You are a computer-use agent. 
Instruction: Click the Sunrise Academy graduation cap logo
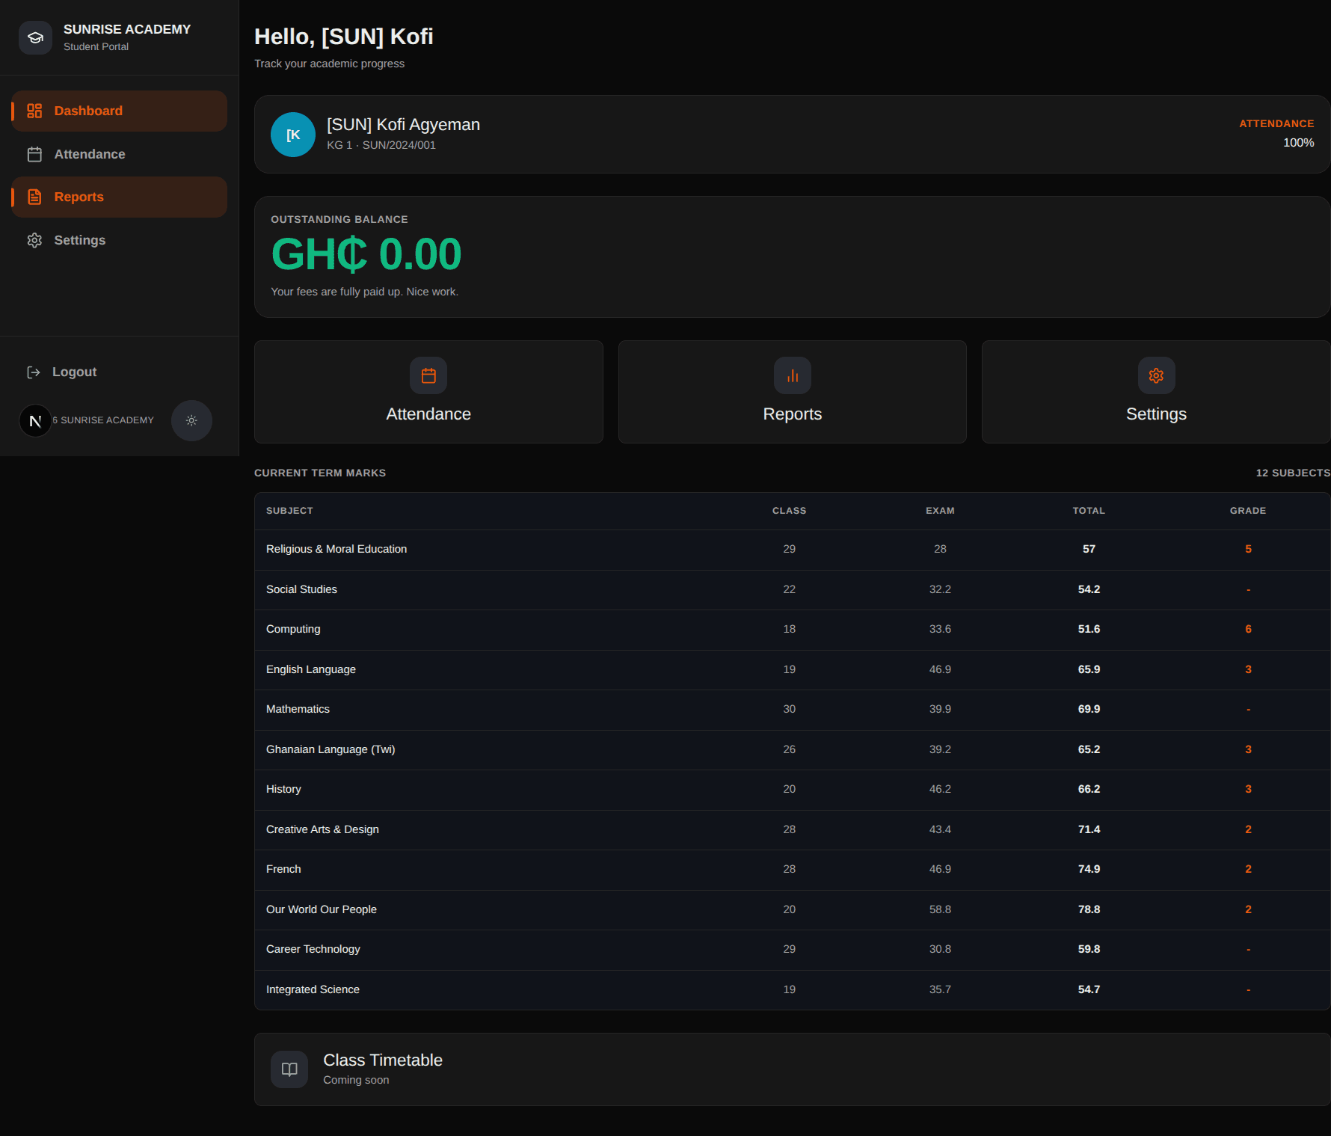[35, 37]
